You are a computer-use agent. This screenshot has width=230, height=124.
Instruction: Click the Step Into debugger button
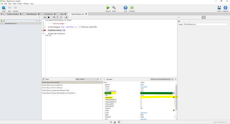57,17
